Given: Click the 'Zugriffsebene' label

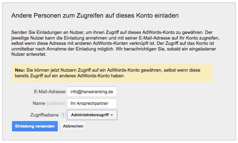Looking at the screenshot, I should [44, 115].
